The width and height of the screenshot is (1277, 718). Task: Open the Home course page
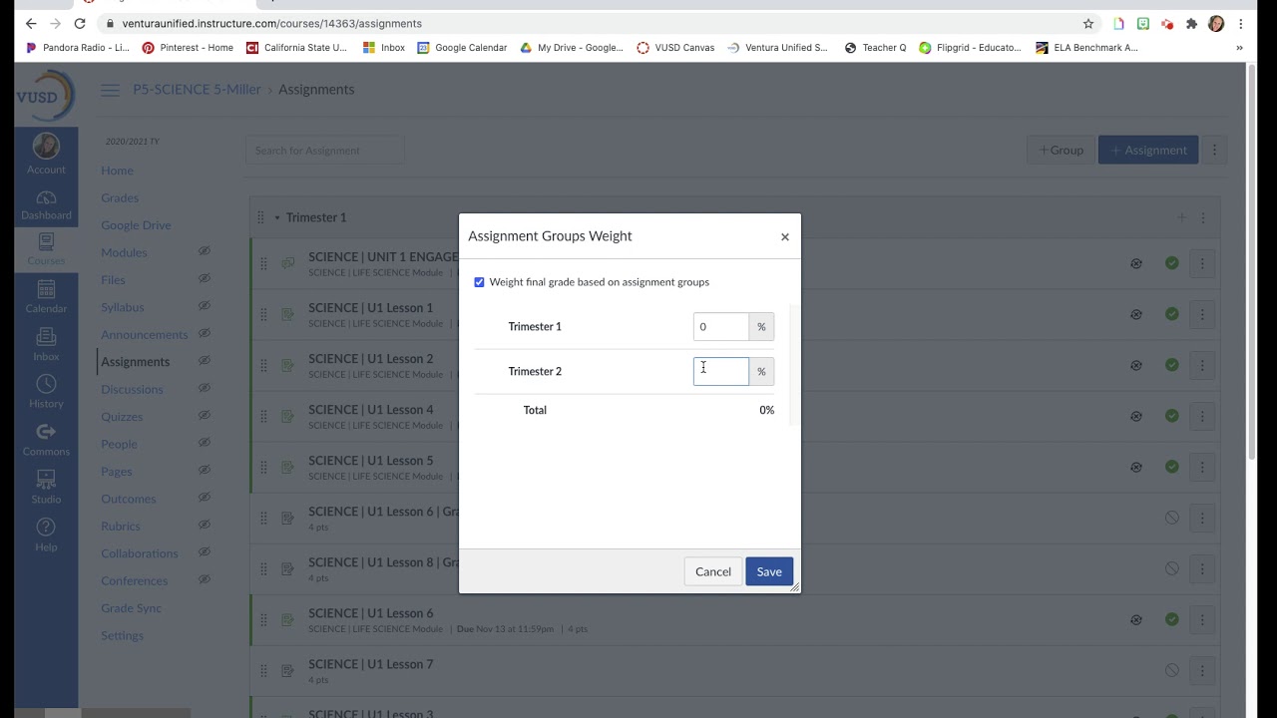click(x=117, y=171)
